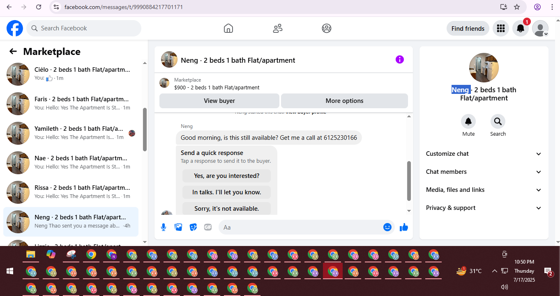This screenshot has height=296, width=560.
Task: Open conversation information purple icon
Action: [400, 59]
